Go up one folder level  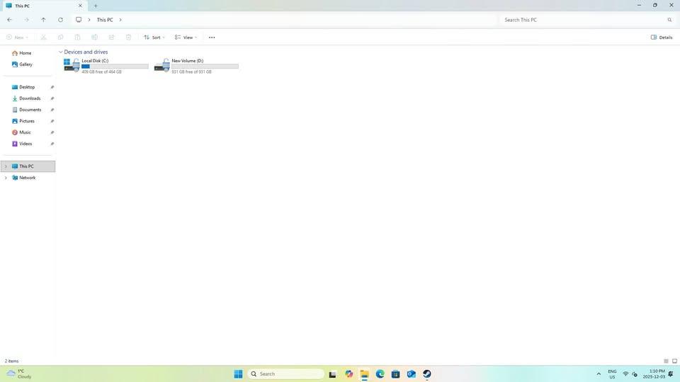point(43,20)
